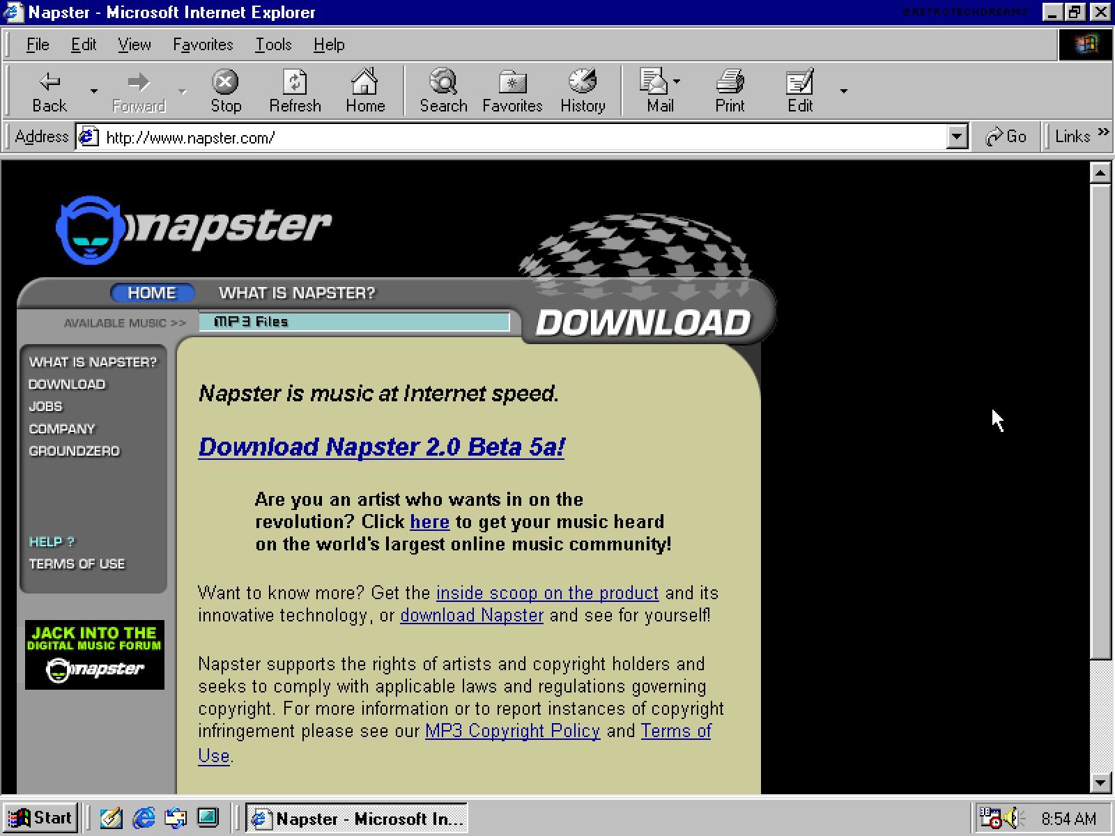
Task: Open the File menu
Action: (38, 45)
